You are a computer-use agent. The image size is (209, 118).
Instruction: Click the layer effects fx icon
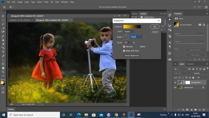(183, 110)
